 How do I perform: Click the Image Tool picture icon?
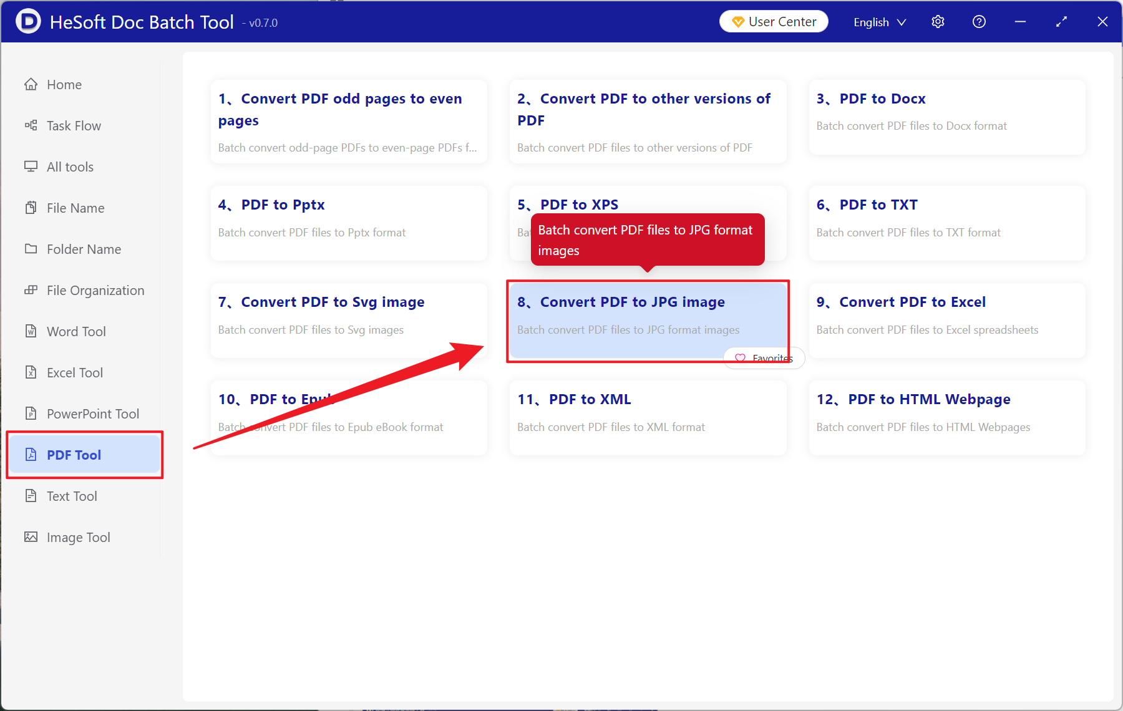[31, 537]
